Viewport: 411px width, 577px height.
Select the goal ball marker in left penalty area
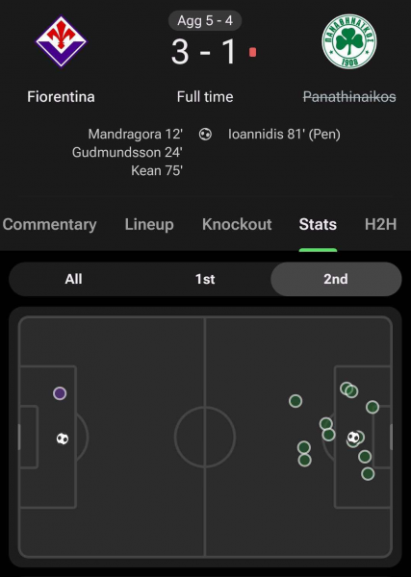pyautogui.click(x=63, y=439)
